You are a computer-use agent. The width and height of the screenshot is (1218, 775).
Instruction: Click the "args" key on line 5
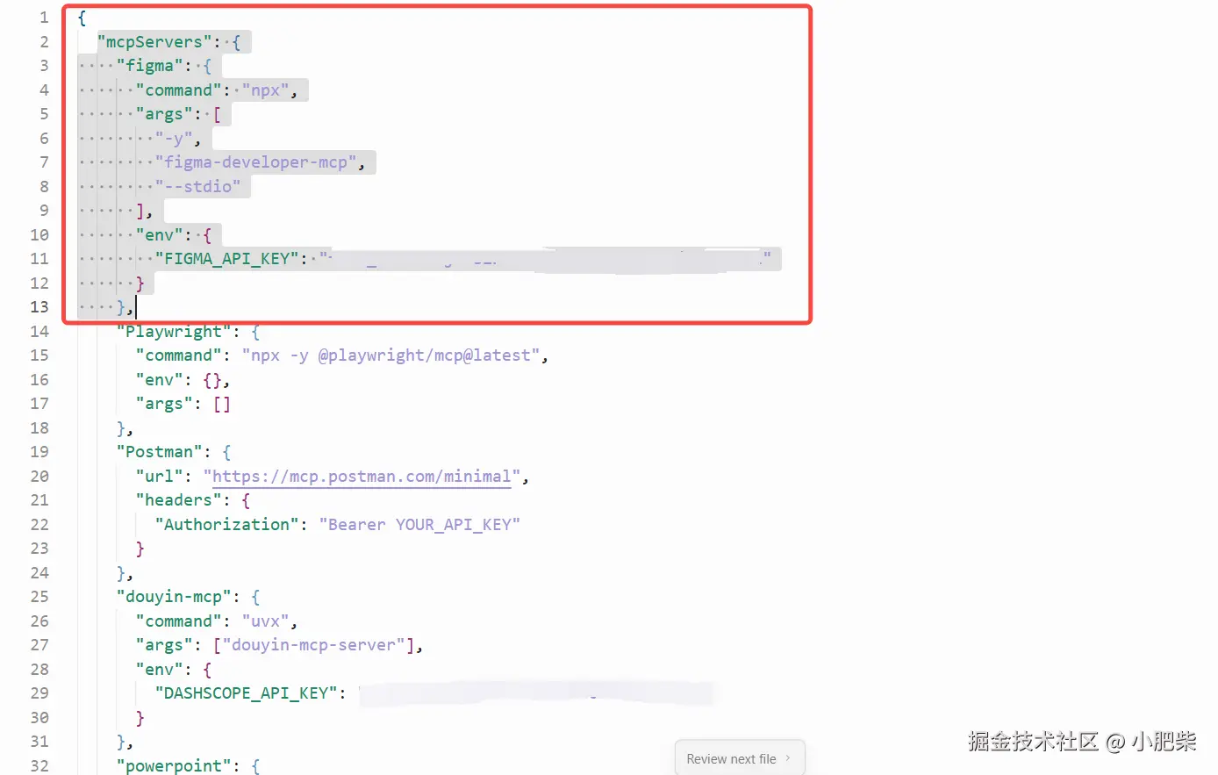point(164,114)
